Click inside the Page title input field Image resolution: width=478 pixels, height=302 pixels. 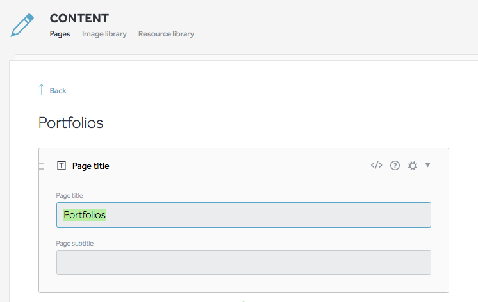(x=256, y=215)
